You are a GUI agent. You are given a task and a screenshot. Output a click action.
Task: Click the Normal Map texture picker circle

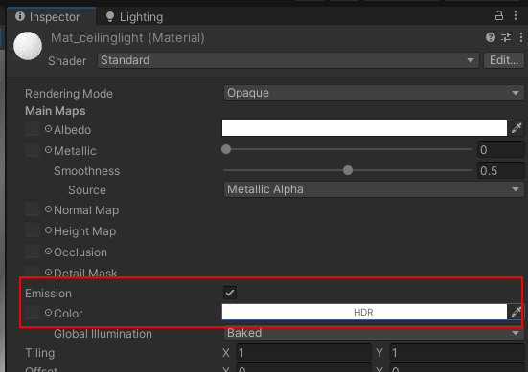pyautogui.click(x=48, y=209)
